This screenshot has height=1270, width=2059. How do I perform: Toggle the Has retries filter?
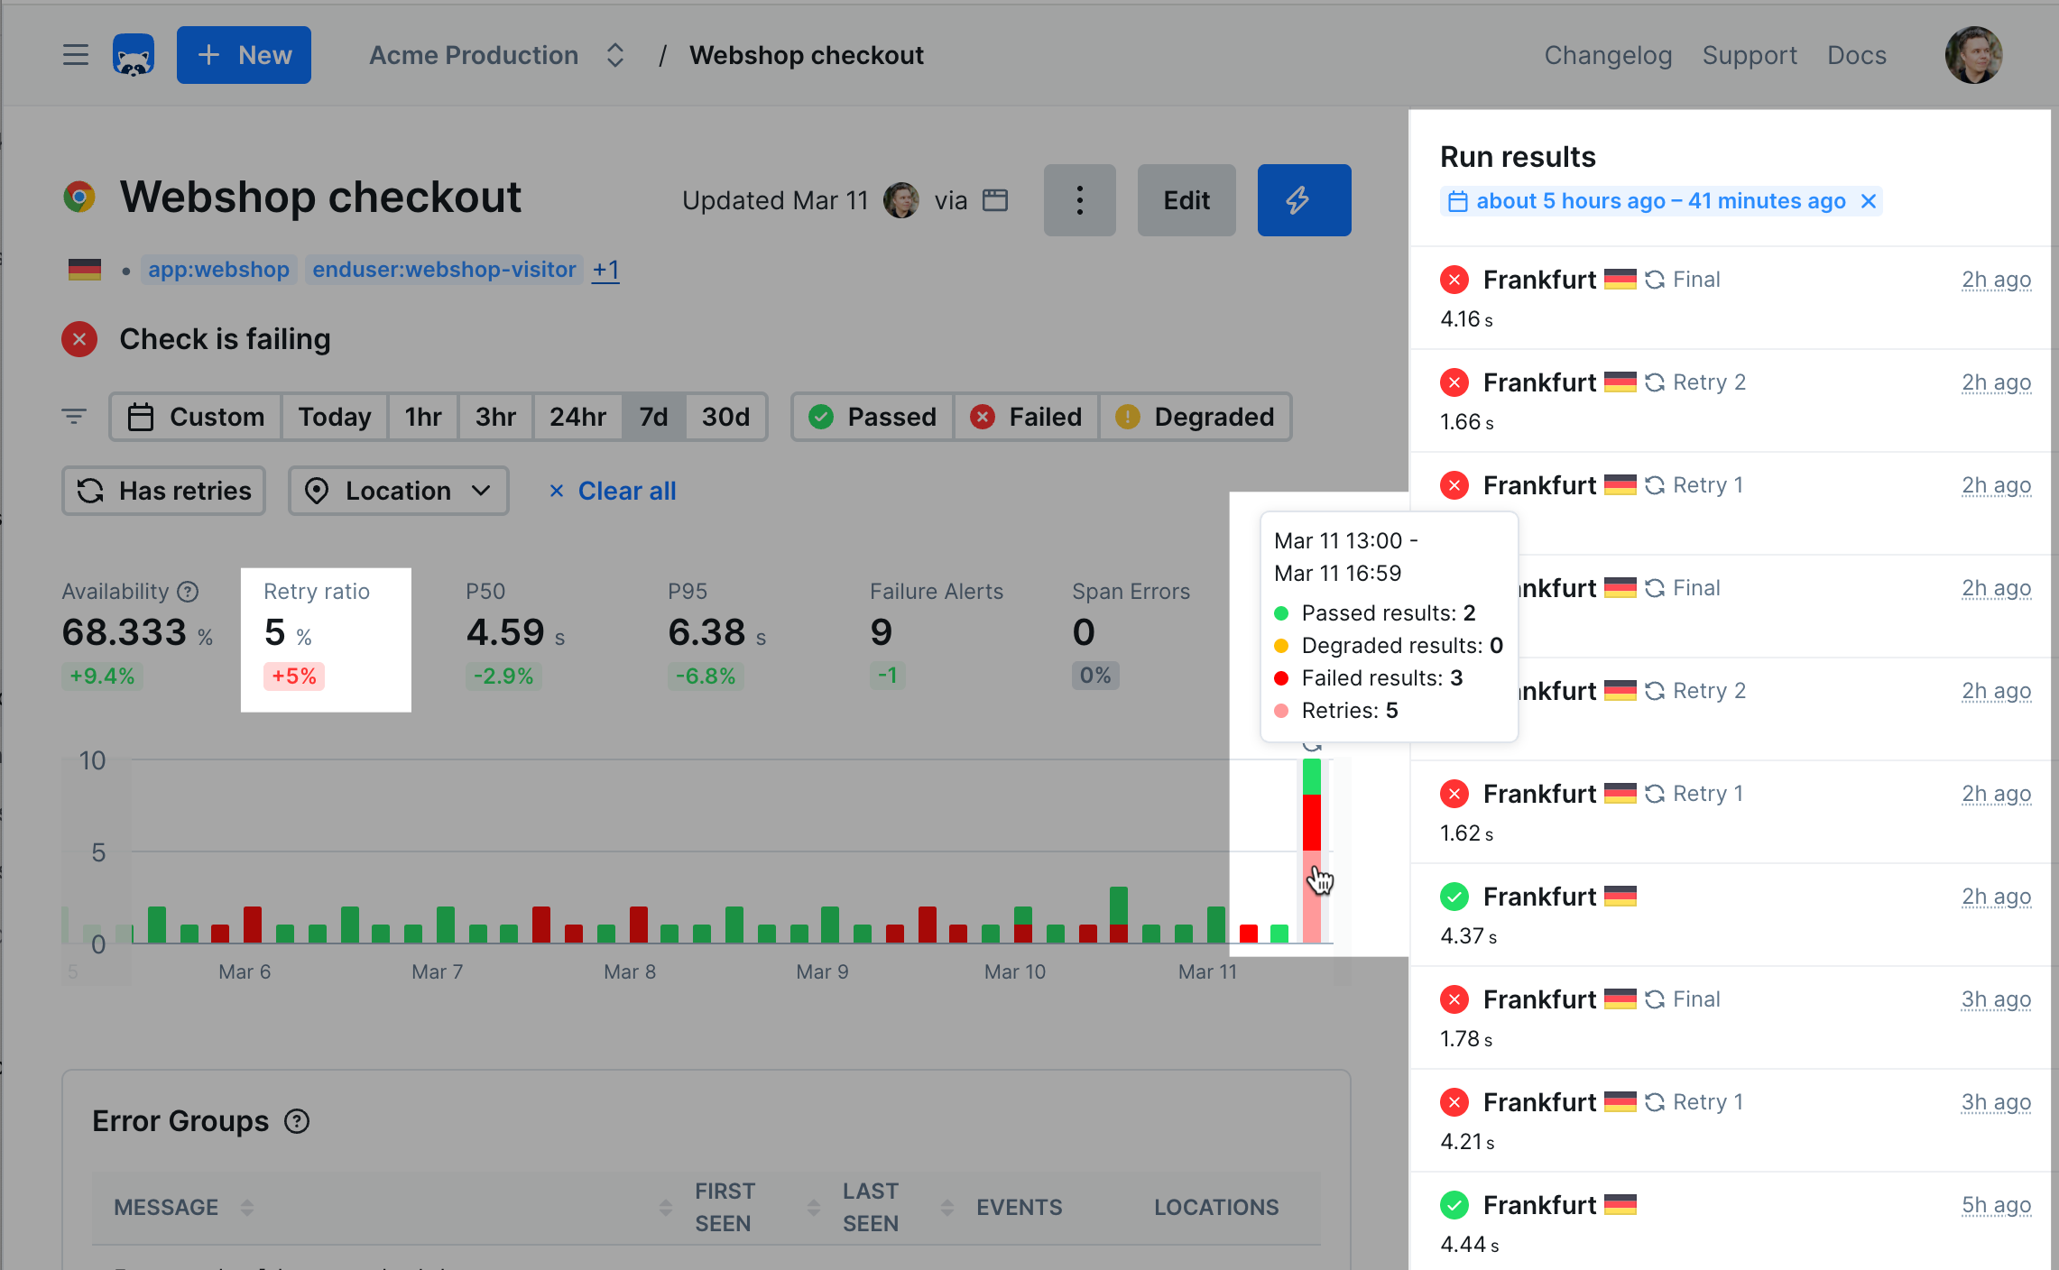click(164, 491)
